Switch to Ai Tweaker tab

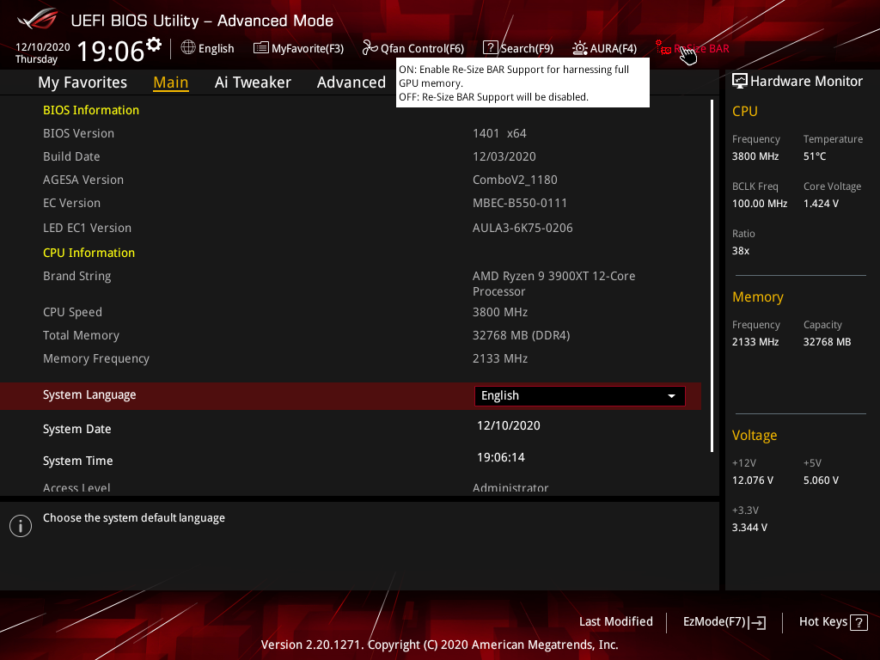click(x=253, y=82)
